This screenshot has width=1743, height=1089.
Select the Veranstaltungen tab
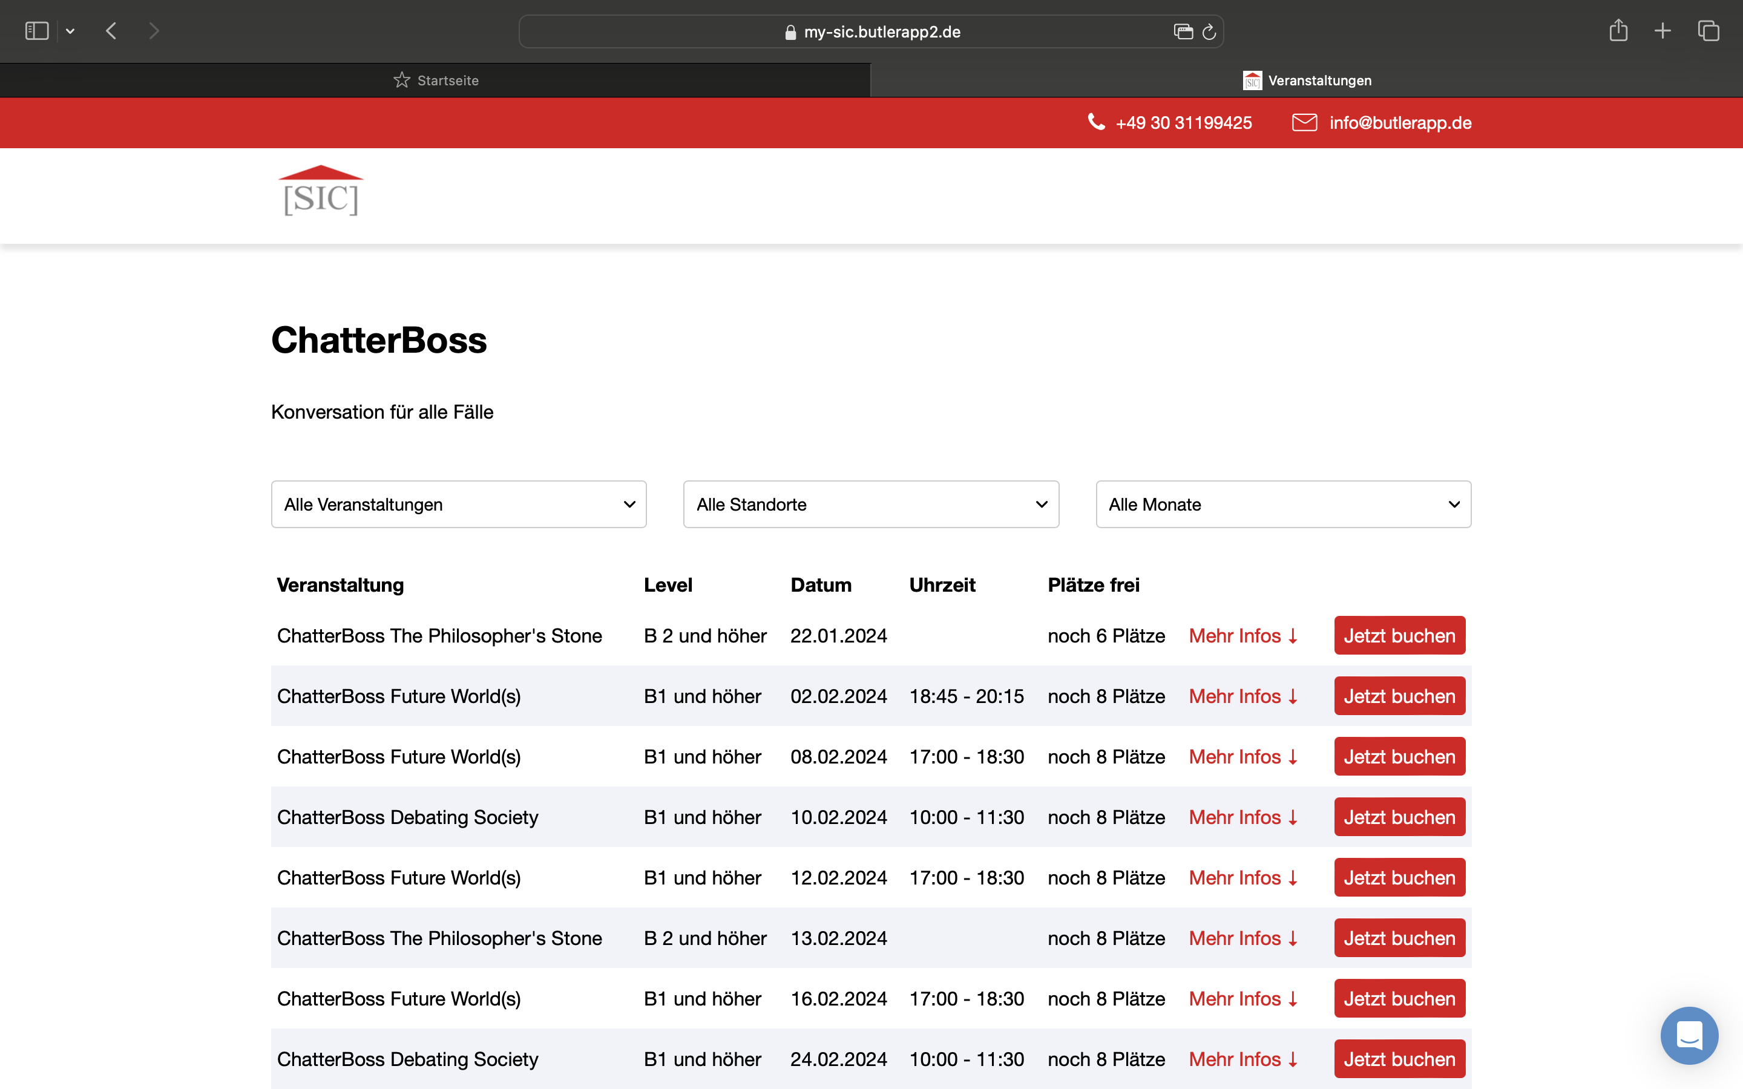pyautogui.click(x=1307, y=80)
